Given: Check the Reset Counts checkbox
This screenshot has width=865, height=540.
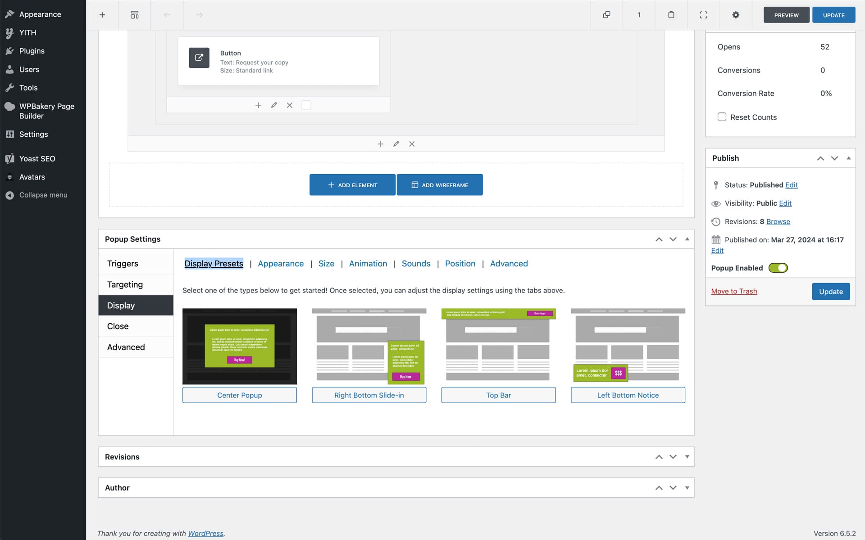Looking at the screenshot, I should [722, 117].
